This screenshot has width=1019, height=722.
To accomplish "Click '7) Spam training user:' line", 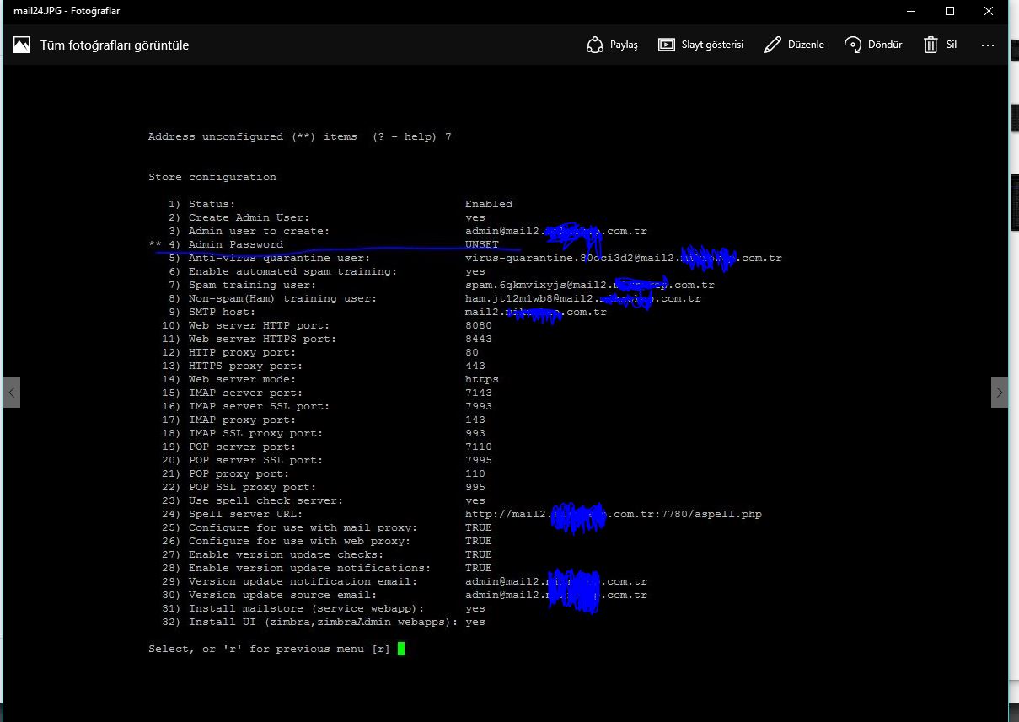I will point(243,285).
